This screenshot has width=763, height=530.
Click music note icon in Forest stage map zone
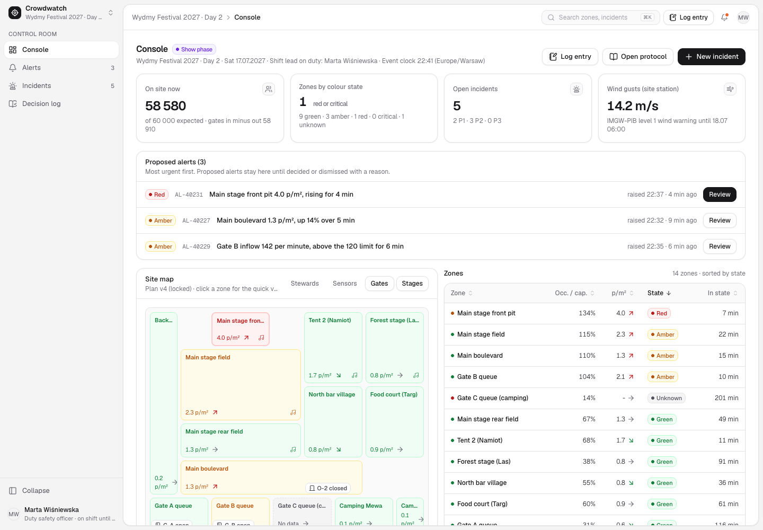point(416,375)
